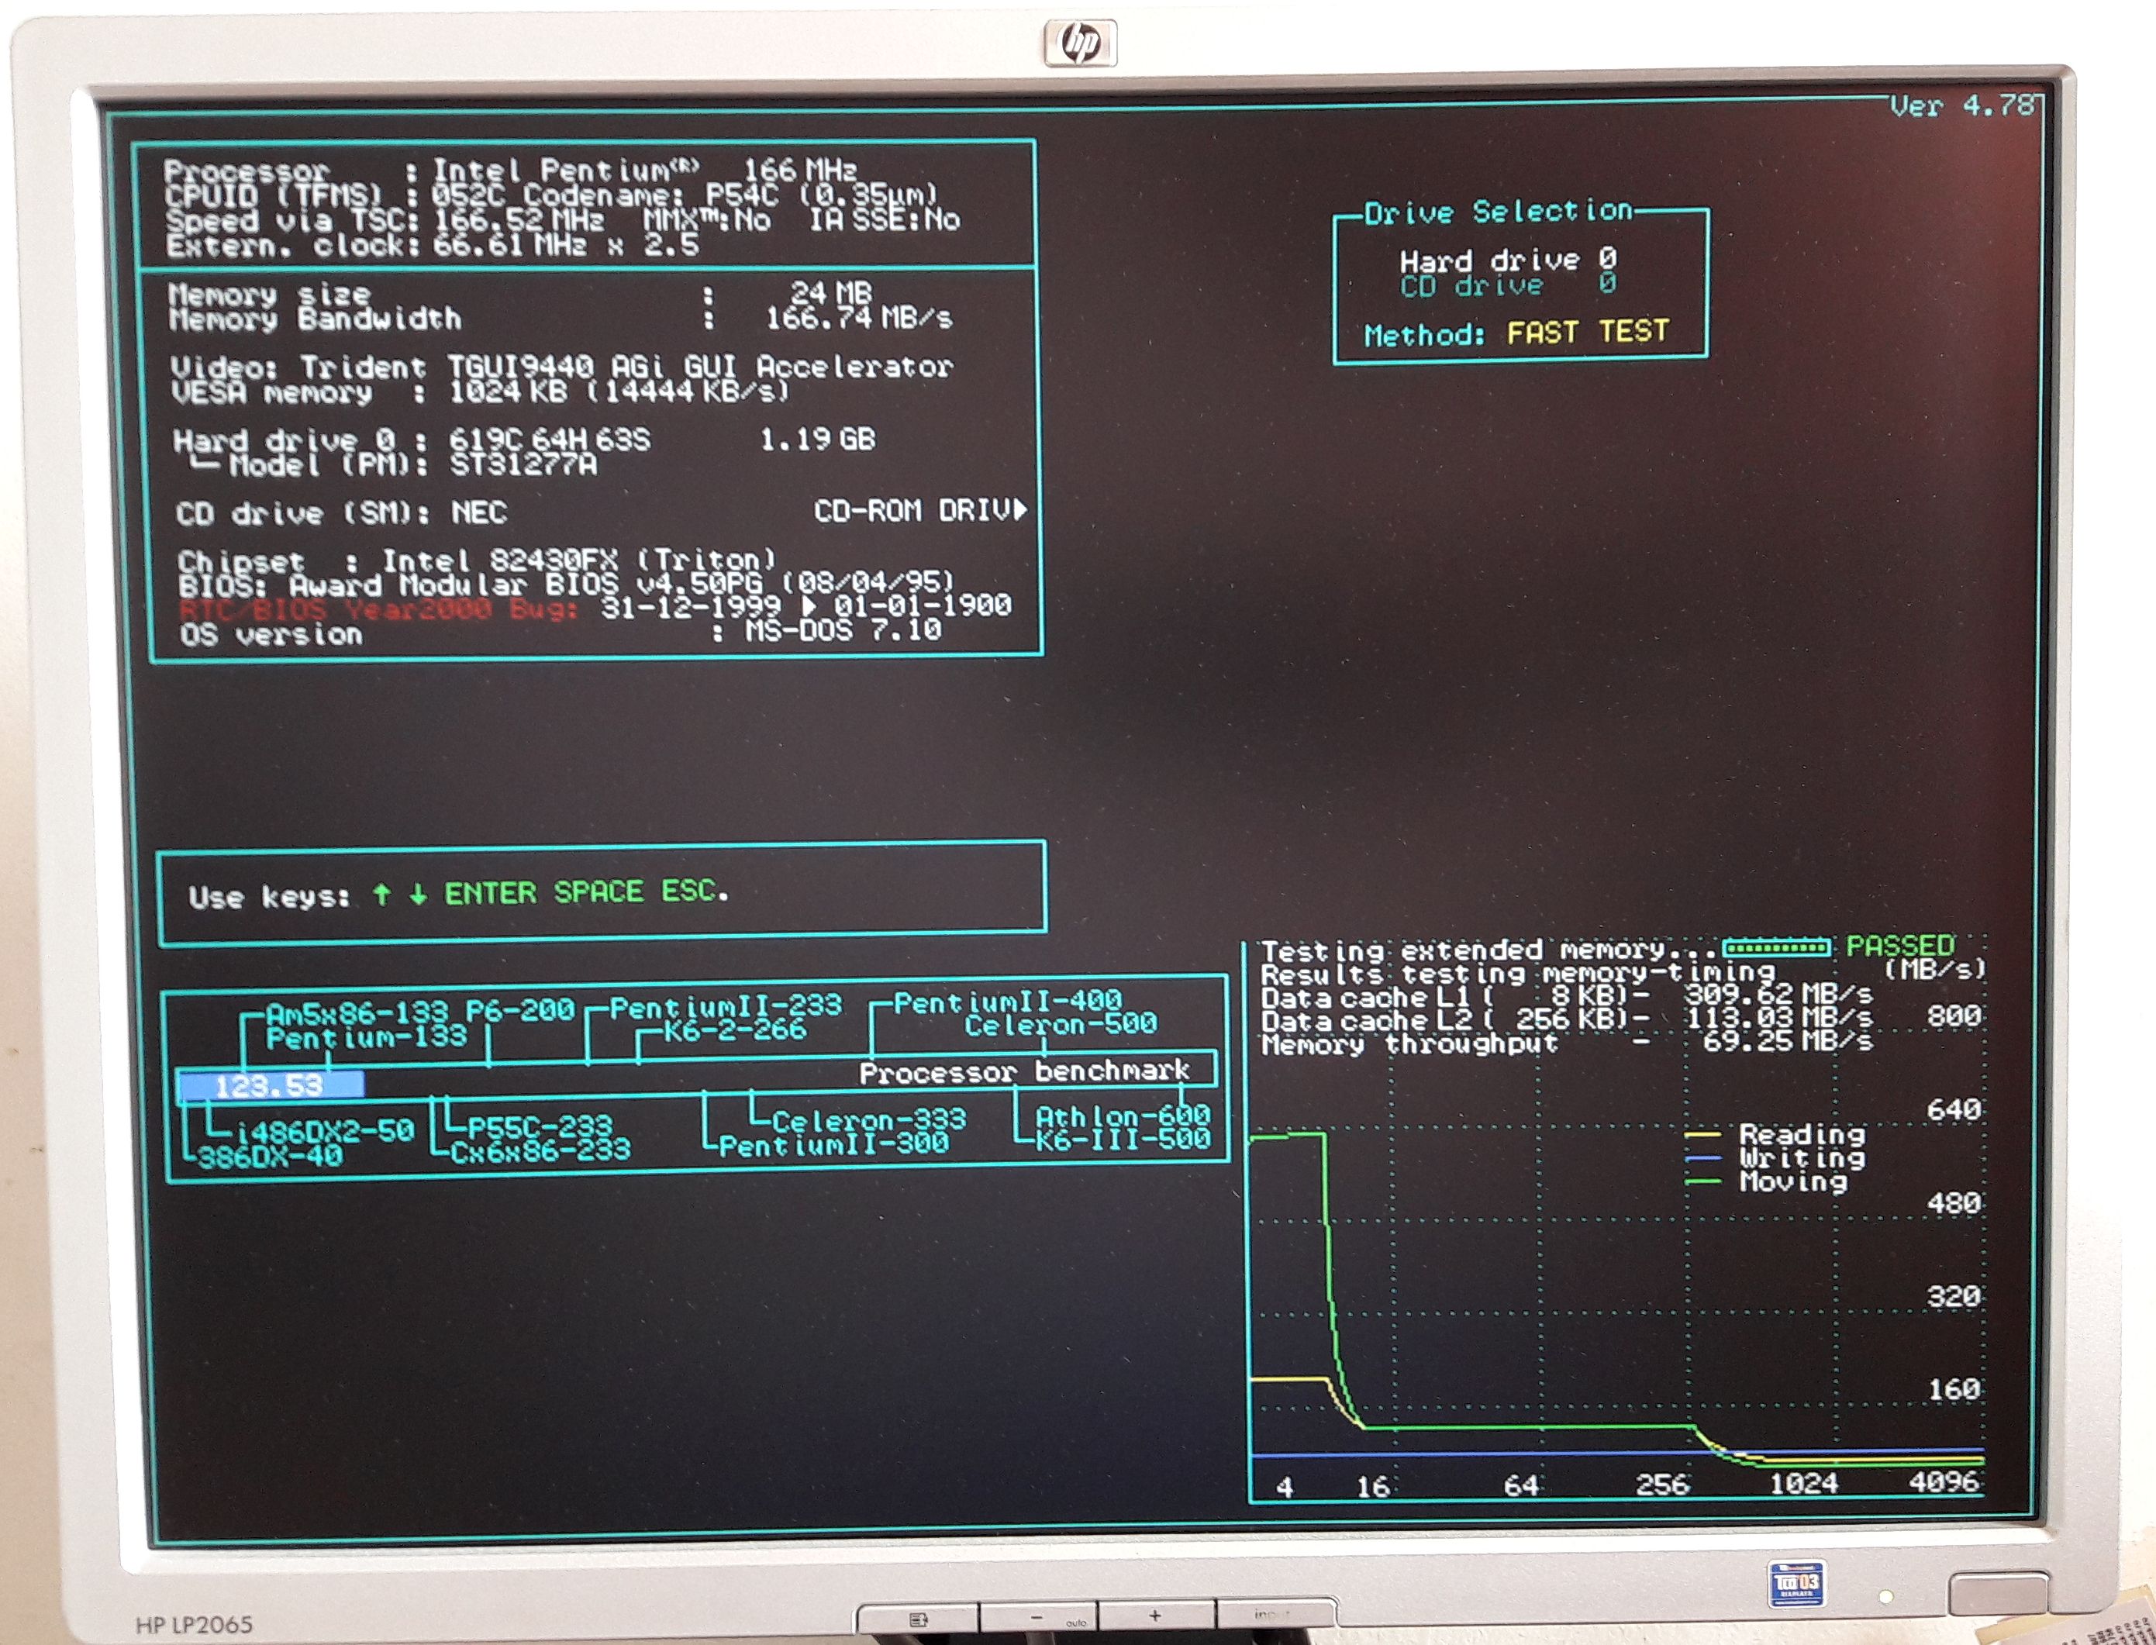Click the Memory throughput 69.25 MB/s line
This screenshot has height=1645, width=2156.
coord(1567,1043)
